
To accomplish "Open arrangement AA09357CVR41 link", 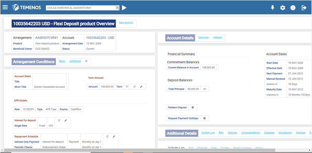I will click(46, 38).
